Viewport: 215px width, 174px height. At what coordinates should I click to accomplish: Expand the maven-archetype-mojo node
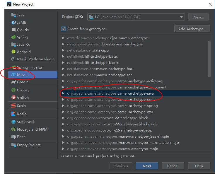point(63,149)
